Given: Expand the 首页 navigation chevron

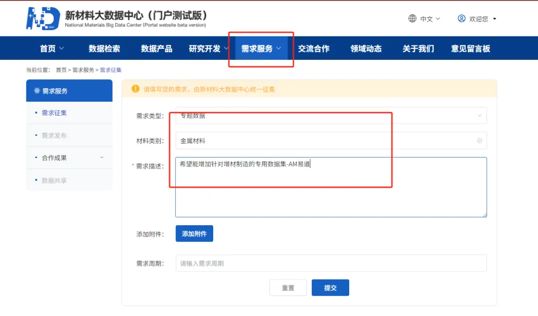Looking at the screenshot, I should click(61, 48).
